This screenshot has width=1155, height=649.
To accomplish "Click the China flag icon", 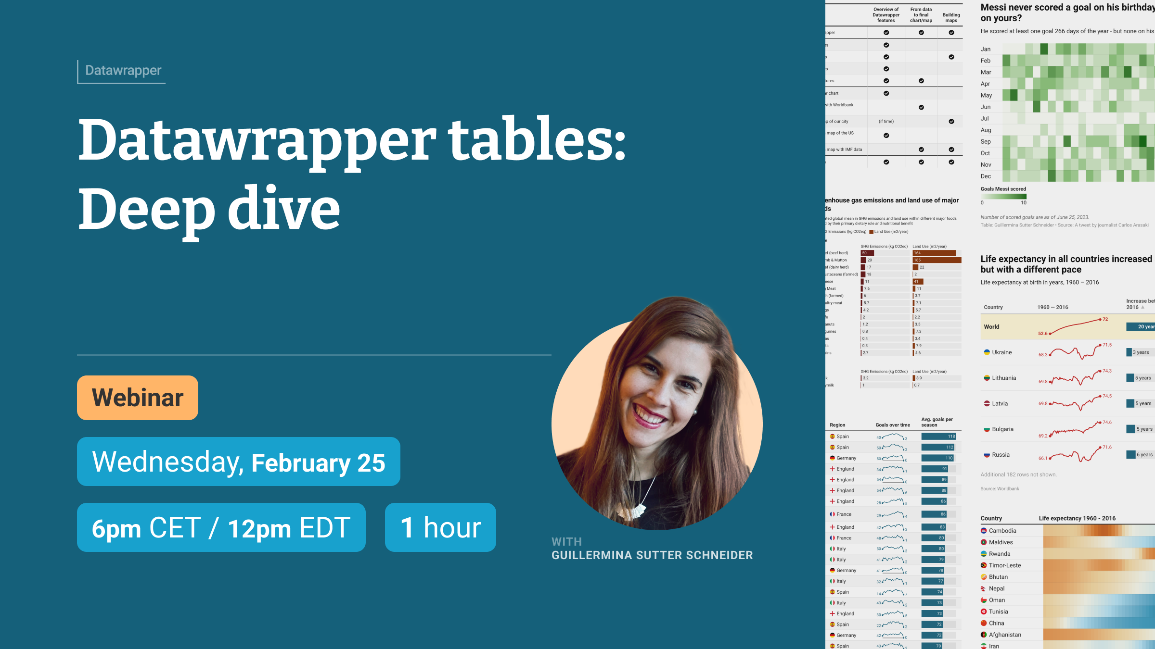I will click(984, 623).
